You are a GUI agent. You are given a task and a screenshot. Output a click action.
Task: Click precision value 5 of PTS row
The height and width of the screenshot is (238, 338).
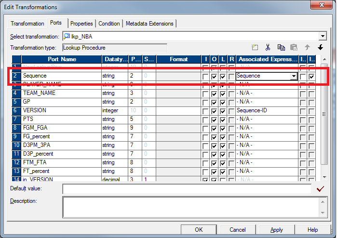point(135,119)
